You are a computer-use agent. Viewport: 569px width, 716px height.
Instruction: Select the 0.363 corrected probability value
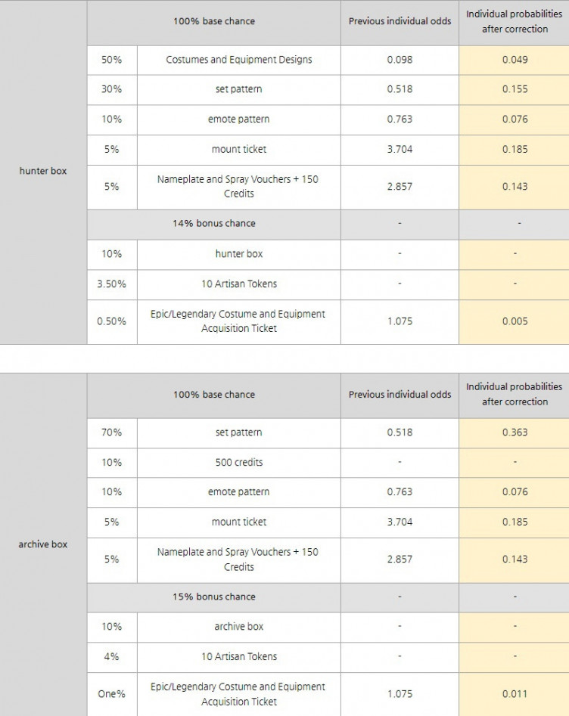[515, 432]
